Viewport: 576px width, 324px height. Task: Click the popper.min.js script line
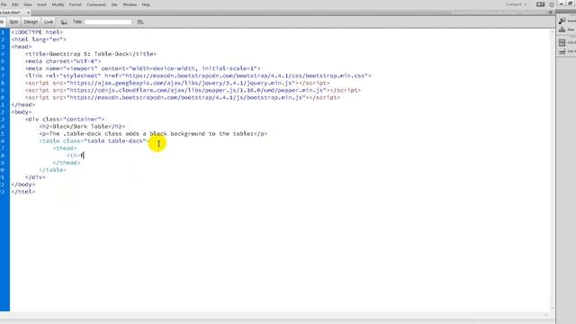click(193, 90)
